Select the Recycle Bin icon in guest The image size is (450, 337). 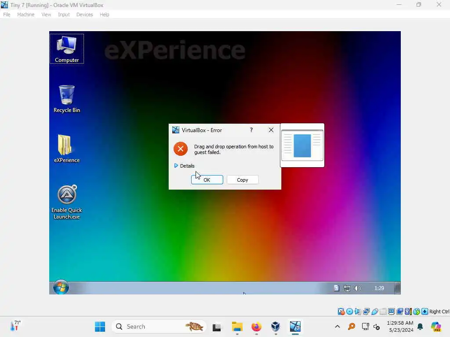pyautogui.click(x=67, y=99)
